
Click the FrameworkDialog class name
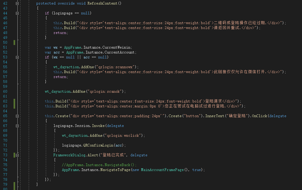[x=69, y=155]
